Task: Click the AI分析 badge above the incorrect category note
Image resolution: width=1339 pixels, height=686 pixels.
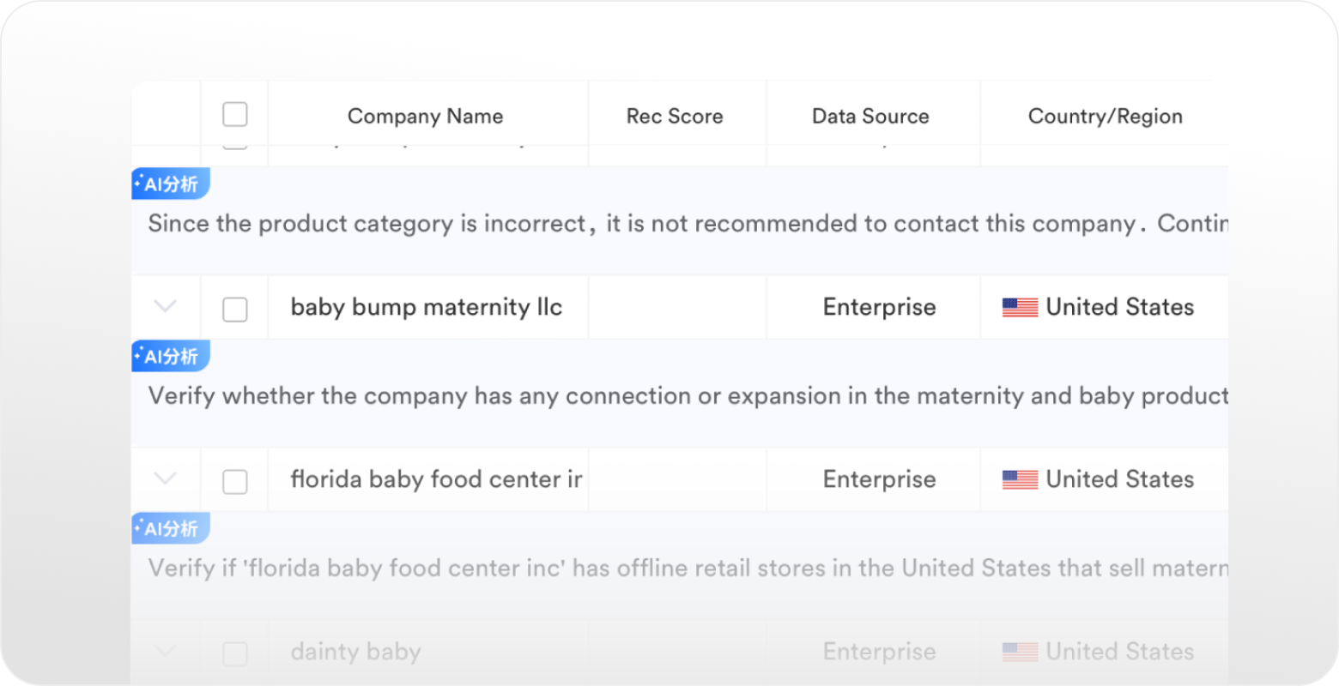Action: 171,184
